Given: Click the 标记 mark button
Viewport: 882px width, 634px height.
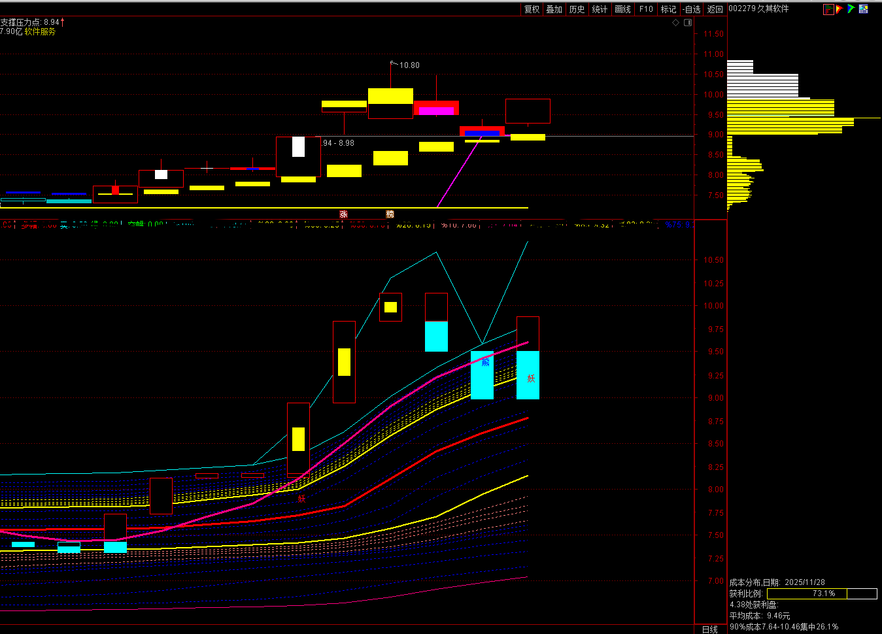Looking at the screenshot, I should 668,9.
